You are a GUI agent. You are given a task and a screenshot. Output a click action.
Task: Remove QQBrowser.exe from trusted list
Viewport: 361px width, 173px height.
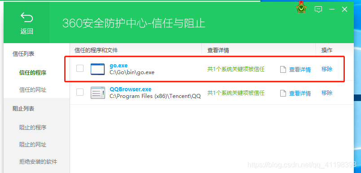pyautogui.click(x=327, y=93)
